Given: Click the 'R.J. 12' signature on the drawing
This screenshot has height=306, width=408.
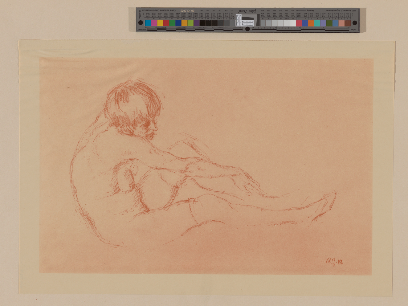Looking at the screenshot, I should pos(334,261).
